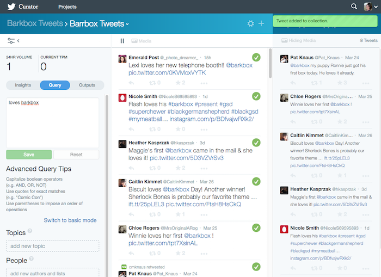Image resolution: width=381 pixels, height=277 pixels.
Task: Open more options on Emerald Post tweet
Action: [x=204, y=83]
